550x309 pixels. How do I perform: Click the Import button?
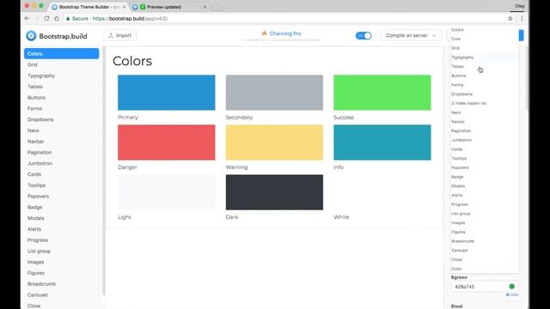(119, 35)
